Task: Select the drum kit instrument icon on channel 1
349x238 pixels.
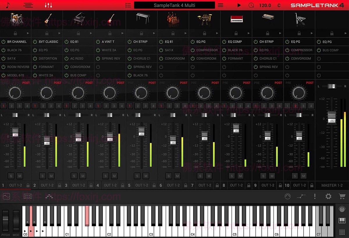Action: (x=16, y=20)
